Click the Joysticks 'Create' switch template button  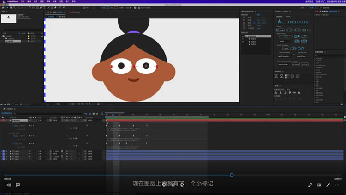(x=286, y=48)
